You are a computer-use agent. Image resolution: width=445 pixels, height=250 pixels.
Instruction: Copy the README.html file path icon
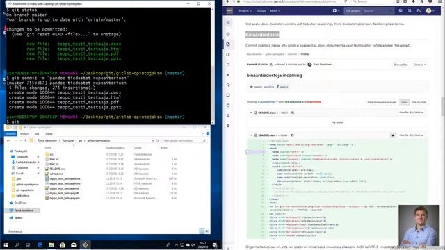(292, 135)
